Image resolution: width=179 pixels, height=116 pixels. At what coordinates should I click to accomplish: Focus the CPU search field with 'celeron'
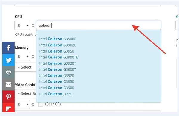(x=98, y=26)
